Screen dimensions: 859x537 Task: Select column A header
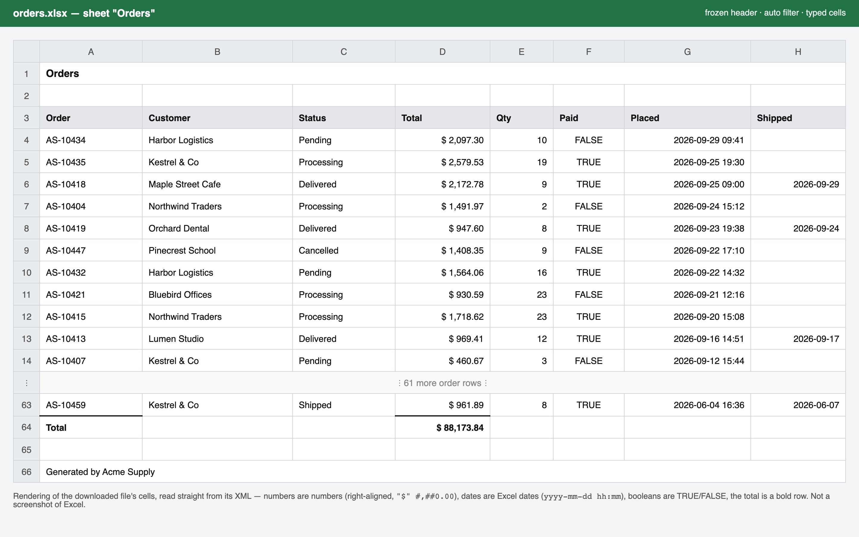click(x=91, y=52)
